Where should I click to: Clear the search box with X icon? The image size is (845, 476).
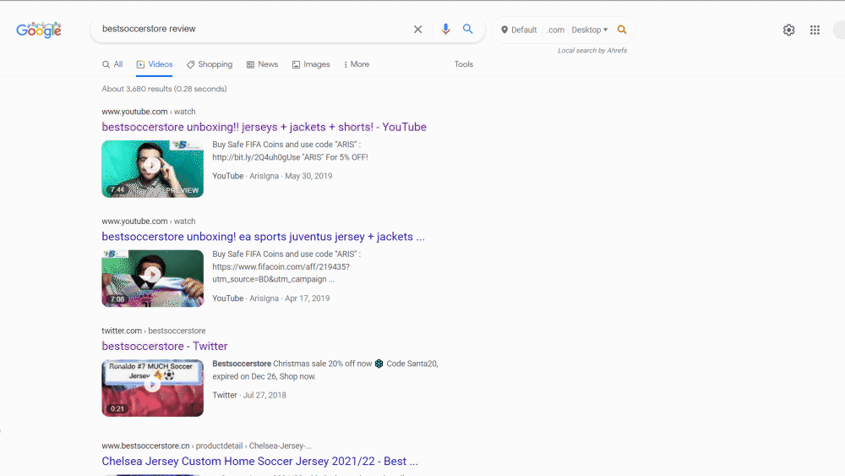[417, 29]
